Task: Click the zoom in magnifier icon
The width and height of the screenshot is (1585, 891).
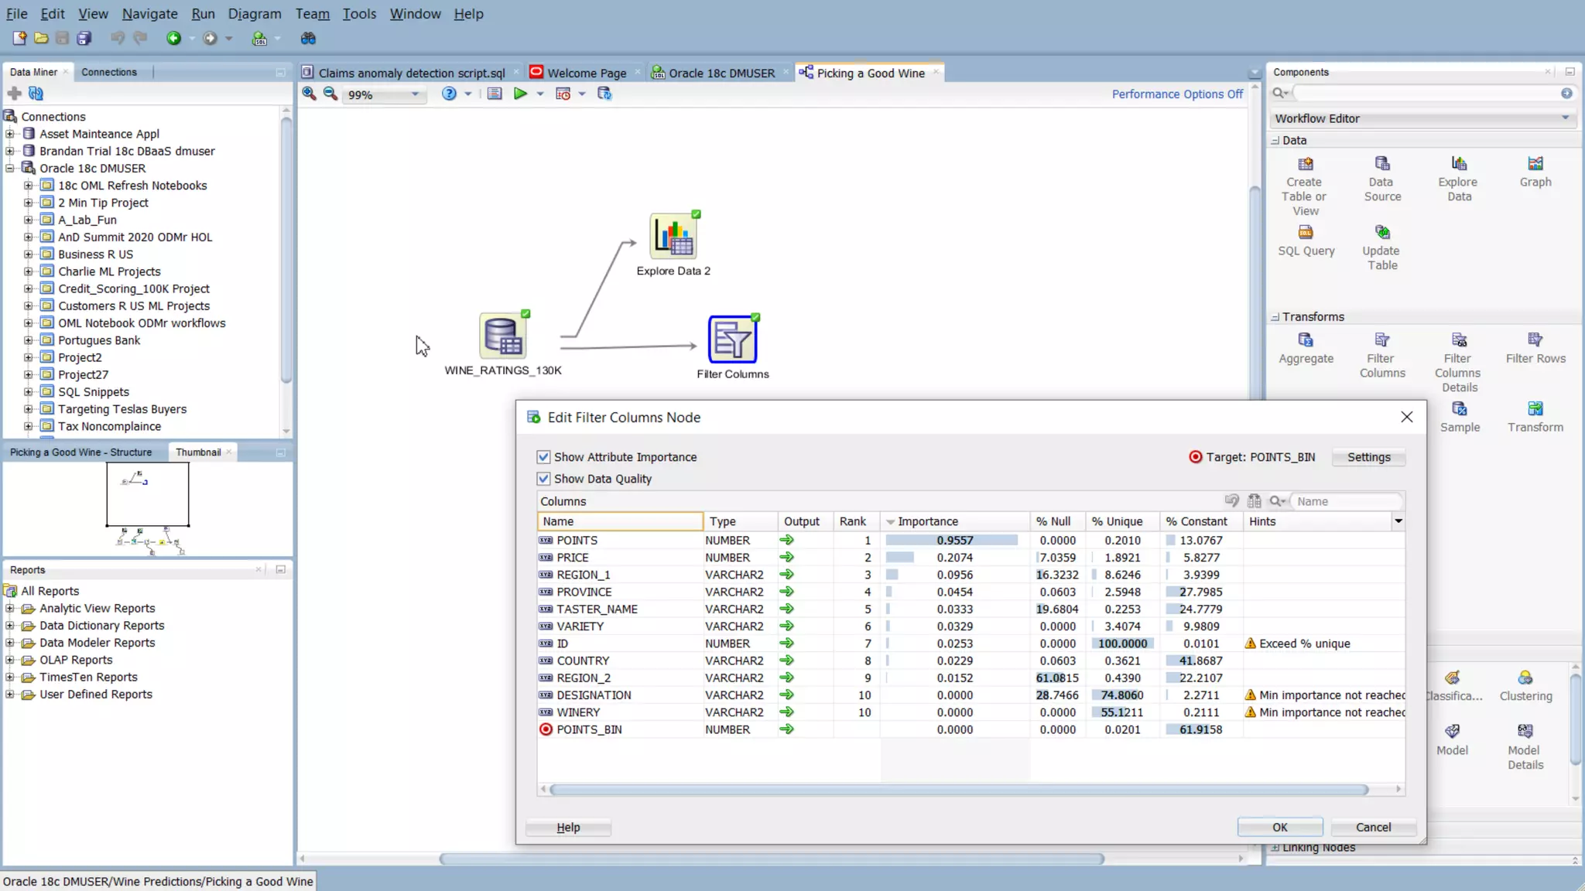Action: (x=309, y=94)
